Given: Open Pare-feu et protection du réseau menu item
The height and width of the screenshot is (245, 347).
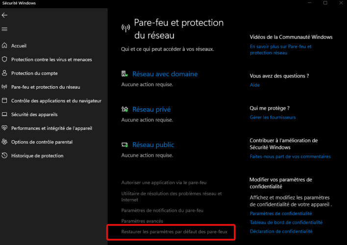Looking at the screenshot, I should 46,87.
